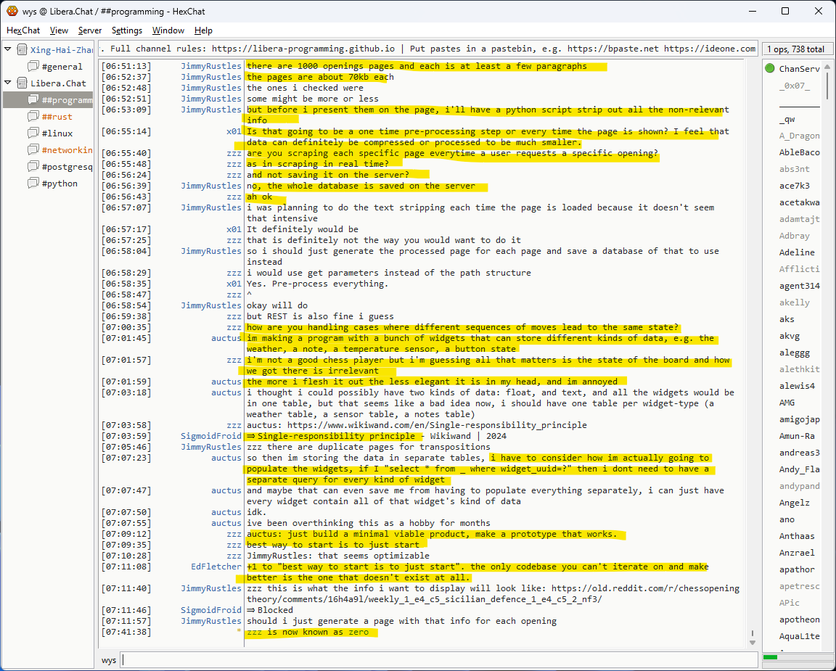Select user AbleBaco in the user list
The width and height of the screenshot is (836, 671).
tap(799, 152)
